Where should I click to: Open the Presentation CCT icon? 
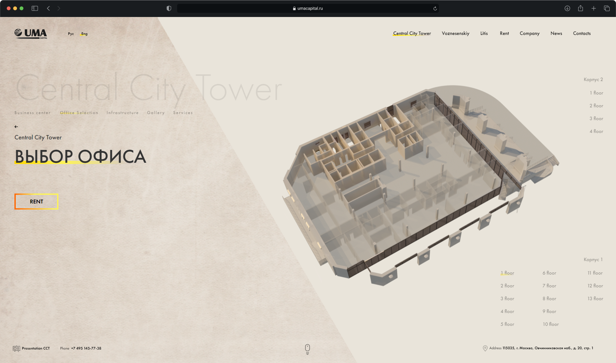click(16, 348)
